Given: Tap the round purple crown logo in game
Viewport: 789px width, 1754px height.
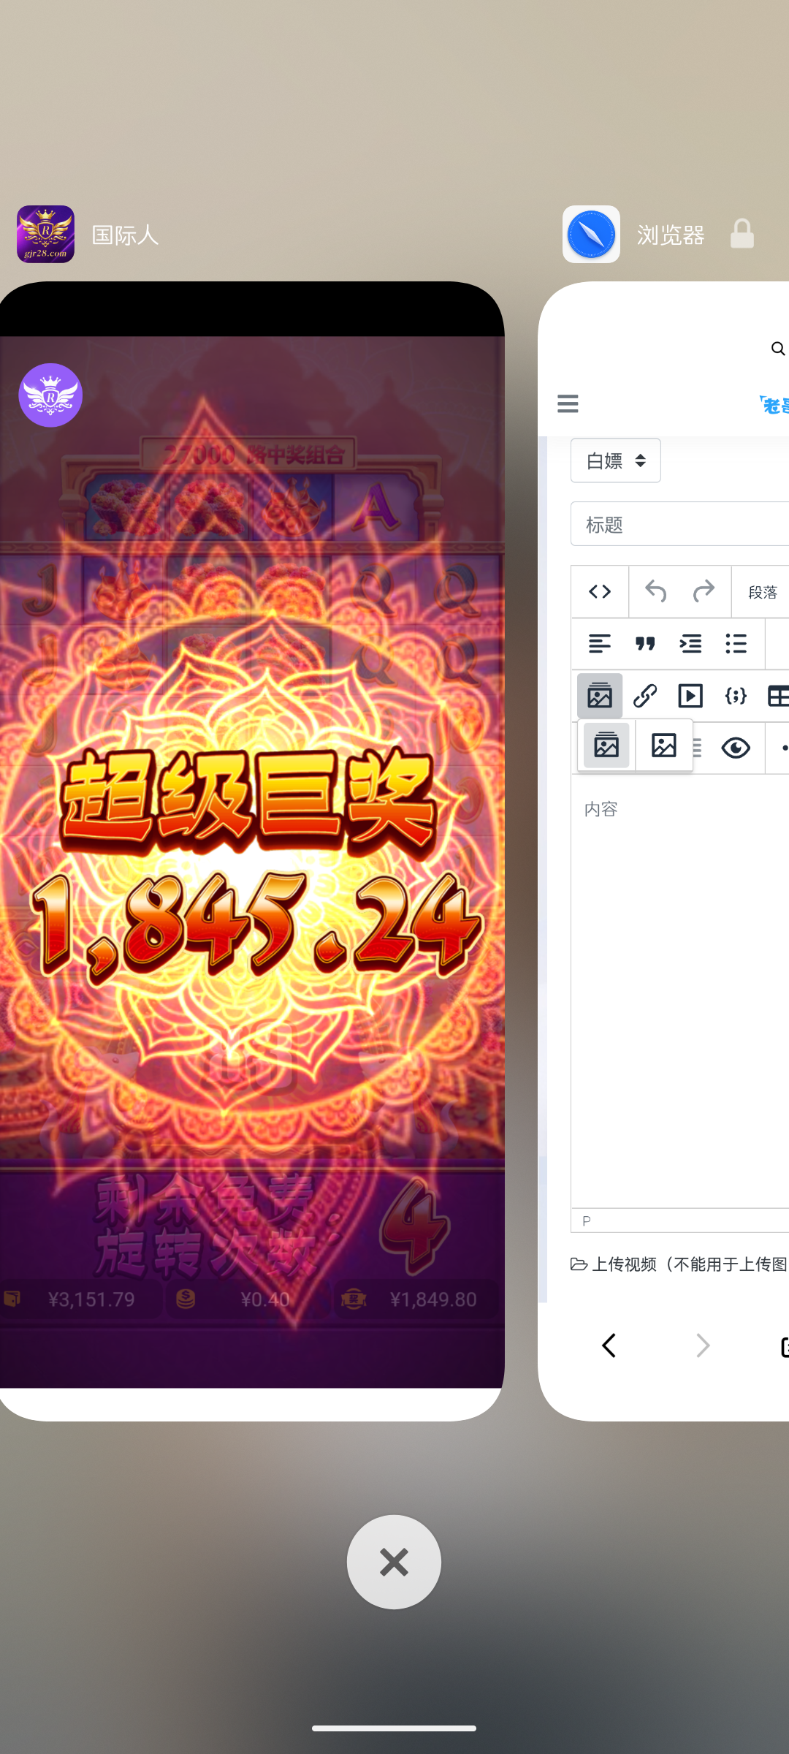Looking at the screenshot, I should [x=50, y=395].
